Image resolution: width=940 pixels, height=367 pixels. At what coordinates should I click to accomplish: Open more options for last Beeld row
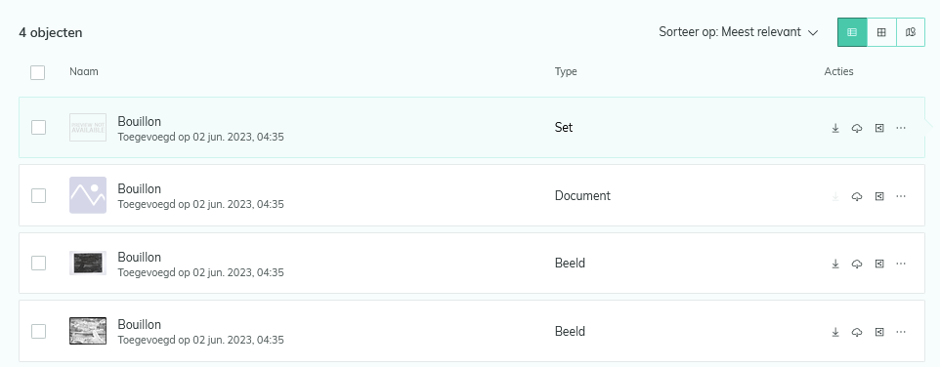[x=901, y=332]
